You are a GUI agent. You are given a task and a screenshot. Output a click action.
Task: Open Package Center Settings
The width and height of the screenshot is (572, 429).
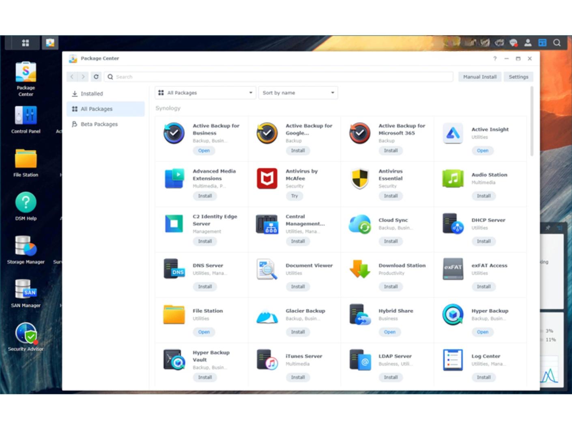[518, 77]
